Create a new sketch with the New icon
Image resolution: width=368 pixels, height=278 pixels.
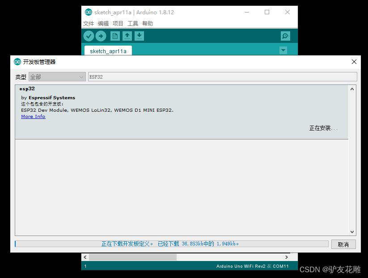[115, 36]
